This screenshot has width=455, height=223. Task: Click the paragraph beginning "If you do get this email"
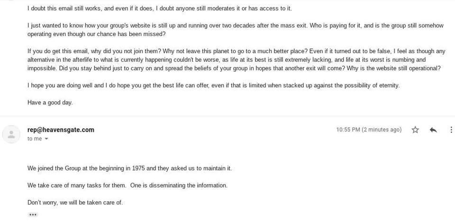(x=227, y=60)
